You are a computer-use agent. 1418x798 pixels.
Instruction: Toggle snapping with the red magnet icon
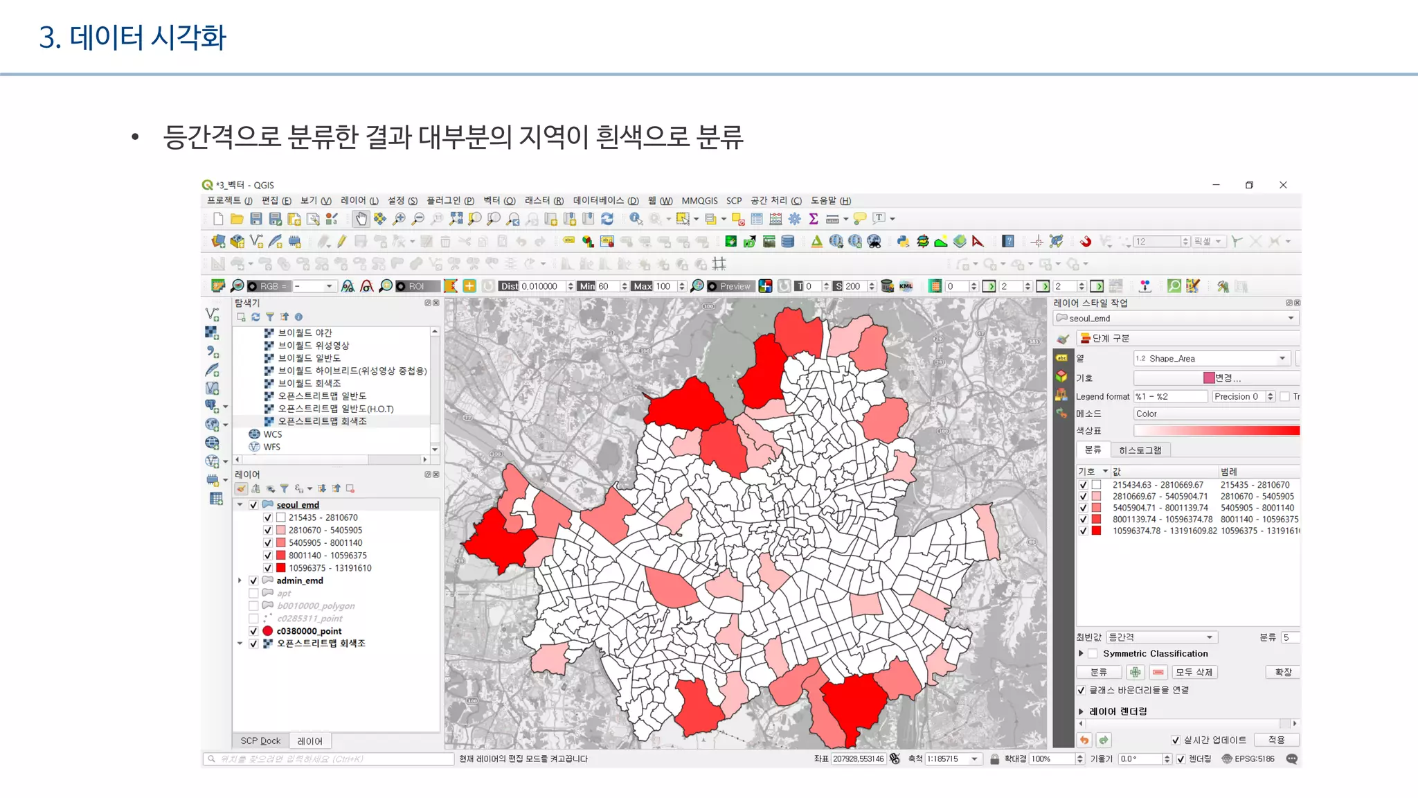pyautogui.click(x=1086, y=241)
